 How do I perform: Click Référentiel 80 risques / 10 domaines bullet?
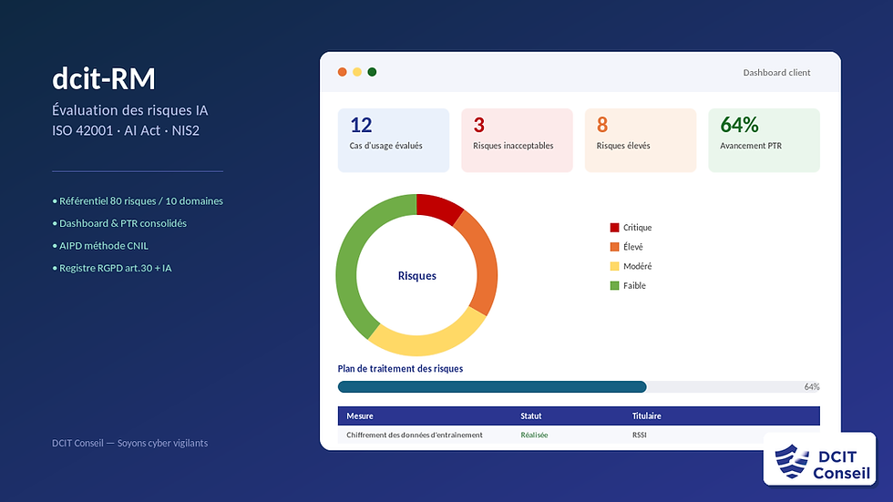138,201
